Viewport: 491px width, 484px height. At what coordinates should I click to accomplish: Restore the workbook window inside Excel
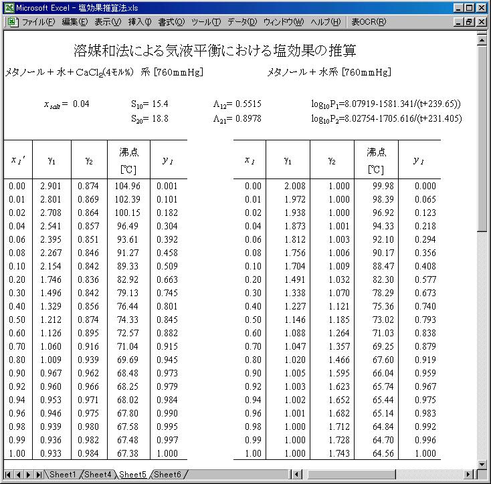[x=470, y=21]
